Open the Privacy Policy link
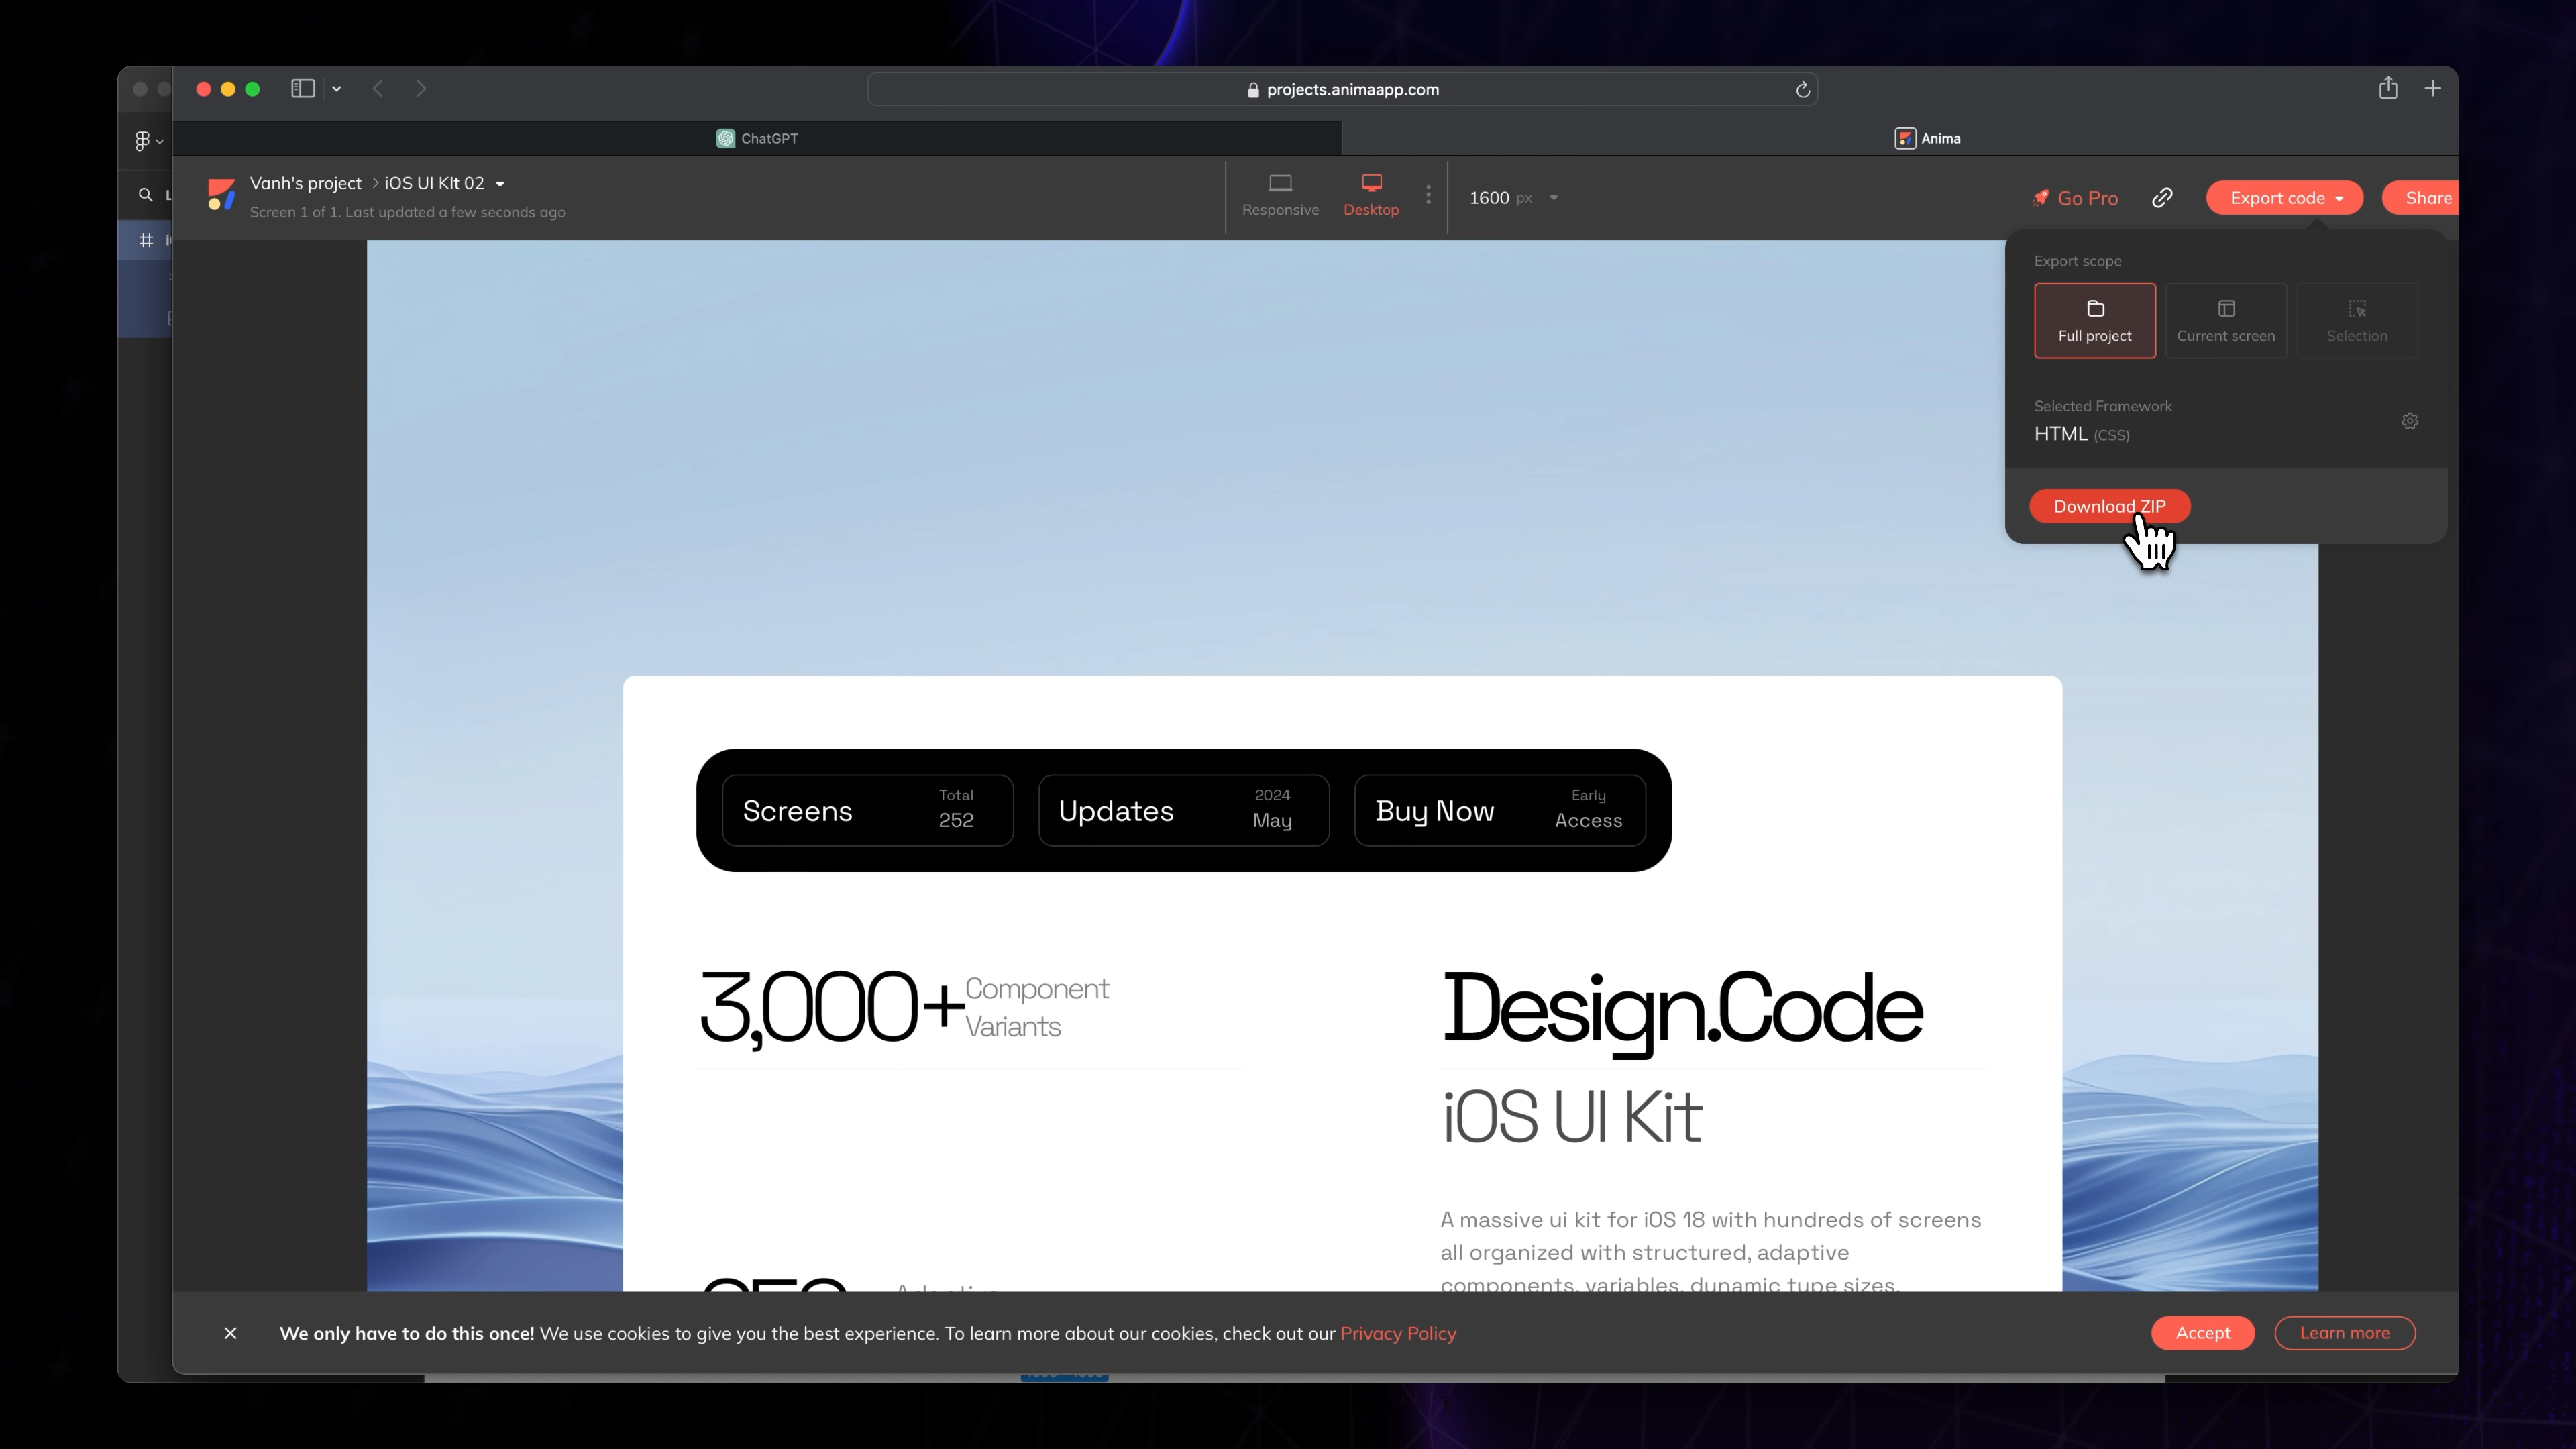The image size is (2576, 1449). [1398, 1333]
